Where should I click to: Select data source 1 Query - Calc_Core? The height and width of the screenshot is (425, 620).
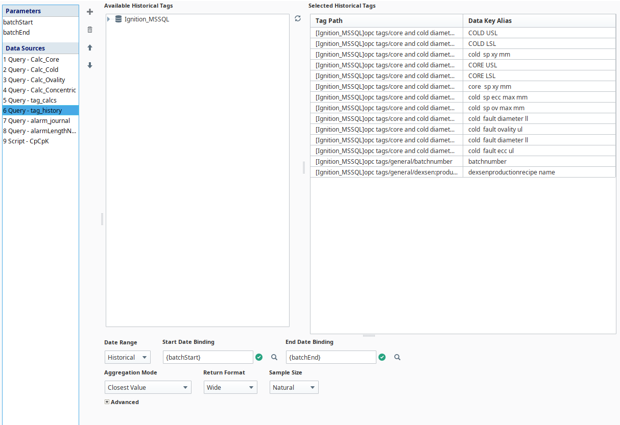(x=41, y=59)
